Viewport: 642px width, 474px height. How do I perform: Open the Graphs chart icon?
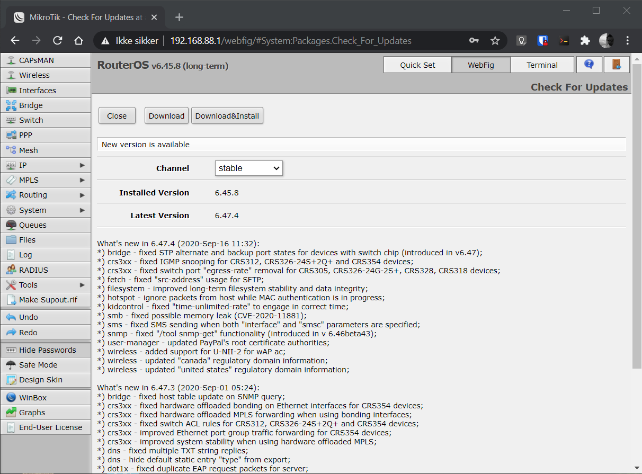click(11, 413)
